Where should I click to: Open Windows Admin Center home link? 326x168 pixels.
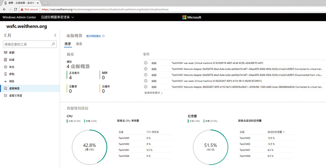pos(19,17)
